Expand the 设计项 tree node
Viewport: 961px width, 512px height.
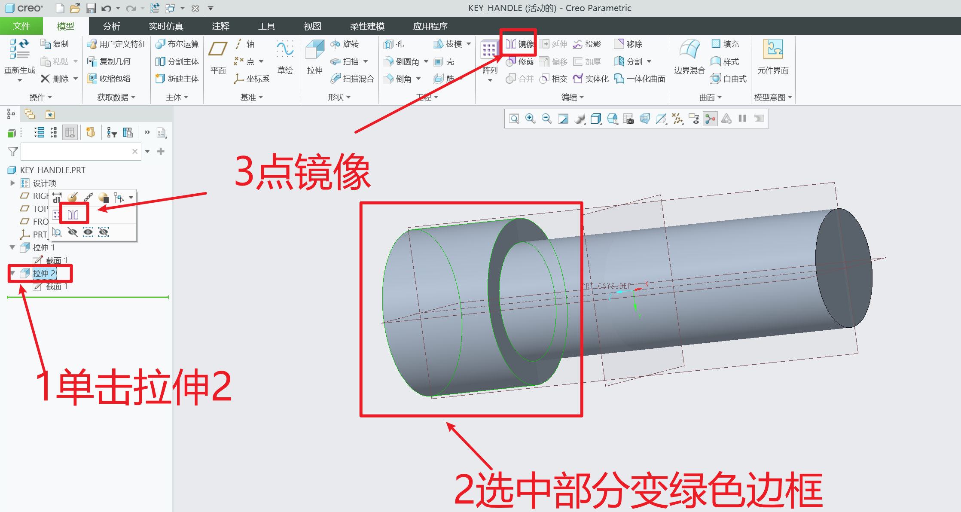[12, 183]
